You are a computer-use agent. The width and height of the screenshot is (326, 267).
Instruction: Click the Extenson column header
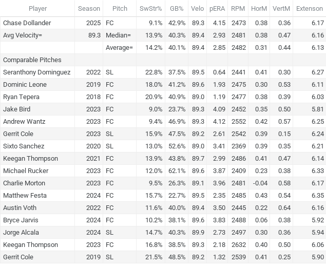click(310, 9)
